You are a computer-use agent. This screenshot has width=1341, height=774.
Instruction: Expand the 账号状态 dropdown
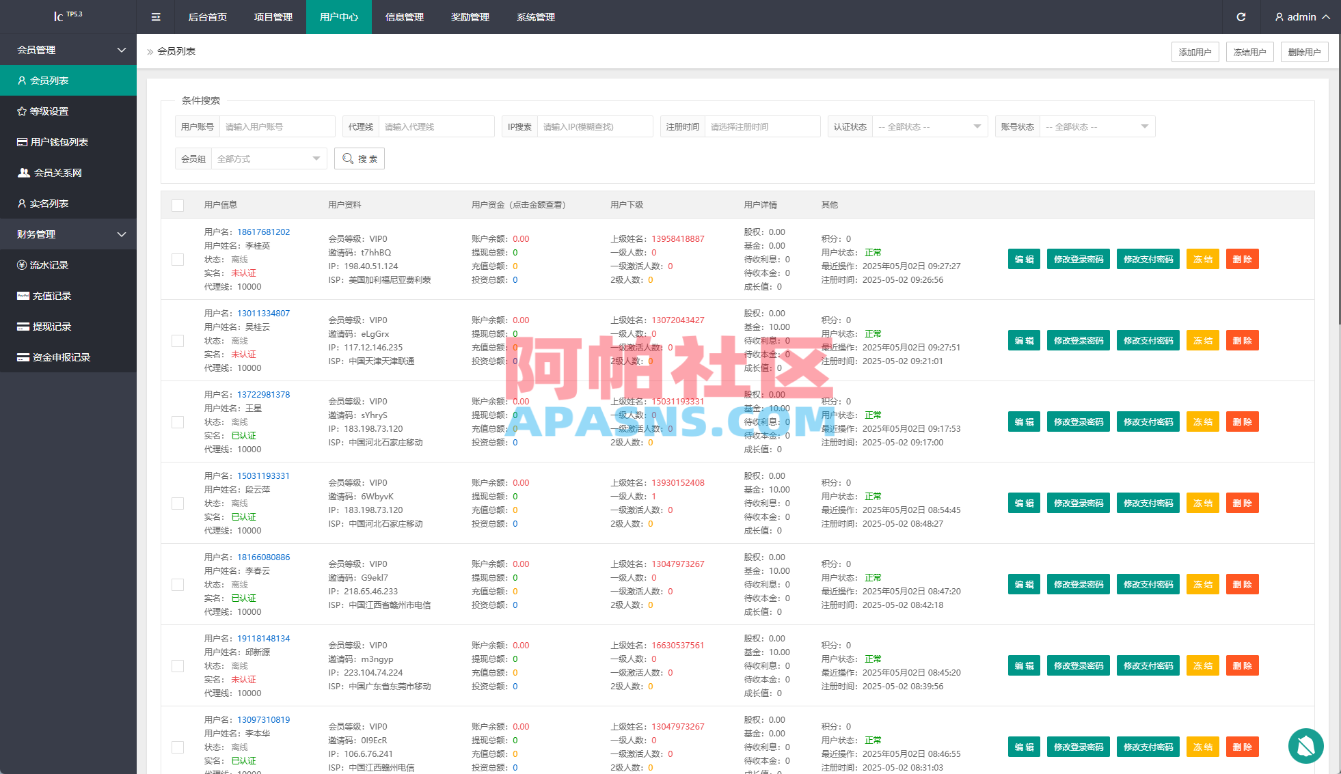(x=1097, y=126)
